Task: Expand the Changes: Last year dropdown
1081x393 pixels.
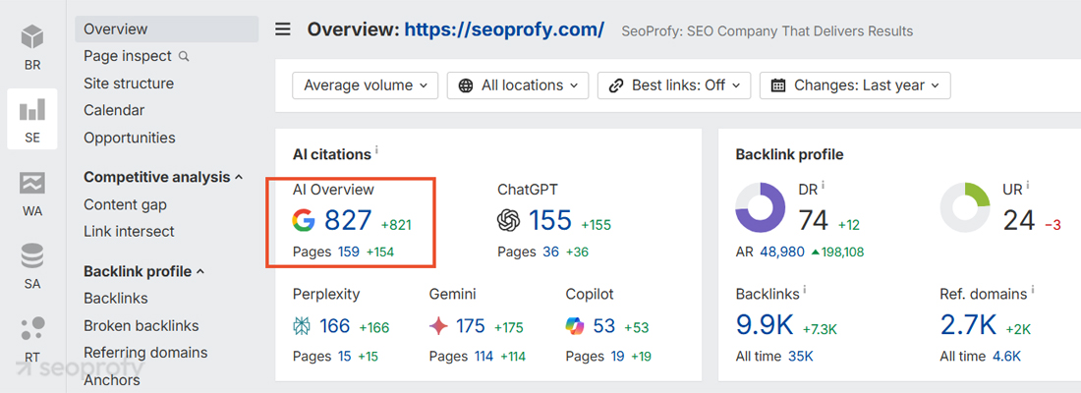Action: (x=855, y=85)
